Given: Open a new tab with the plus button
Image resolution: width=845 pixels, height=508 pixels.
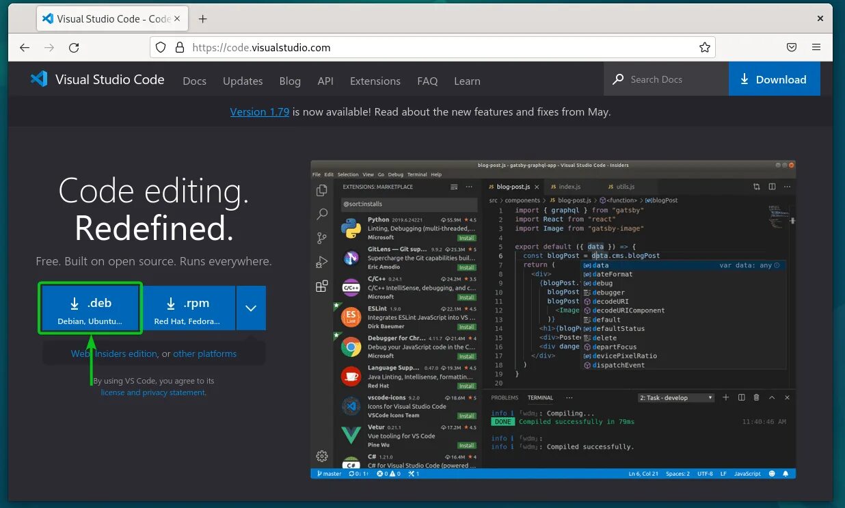Looking at the screenshot, I should click(x=202, y=19).
